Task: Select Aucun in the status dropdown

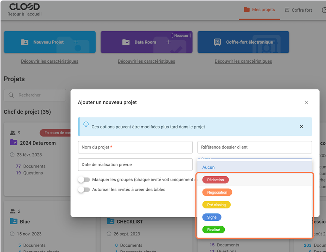Action: pos(209,167)
